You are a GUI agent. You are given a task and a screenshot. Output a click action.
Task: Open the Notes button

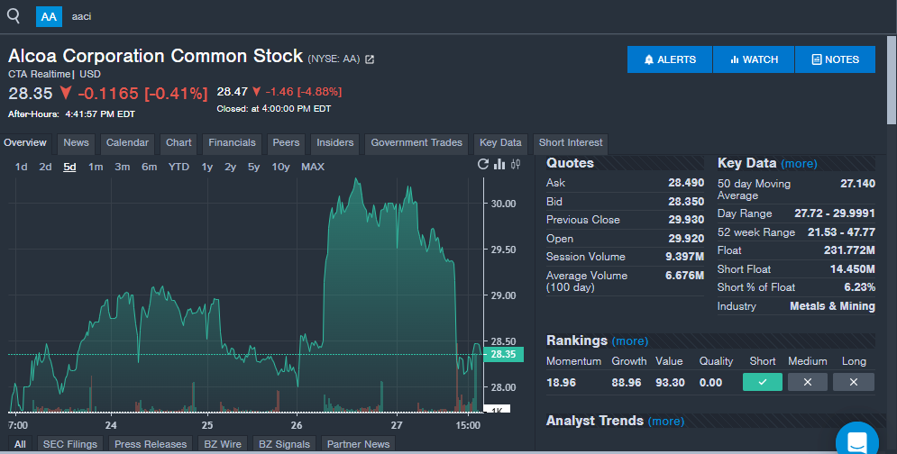[835, 59]
